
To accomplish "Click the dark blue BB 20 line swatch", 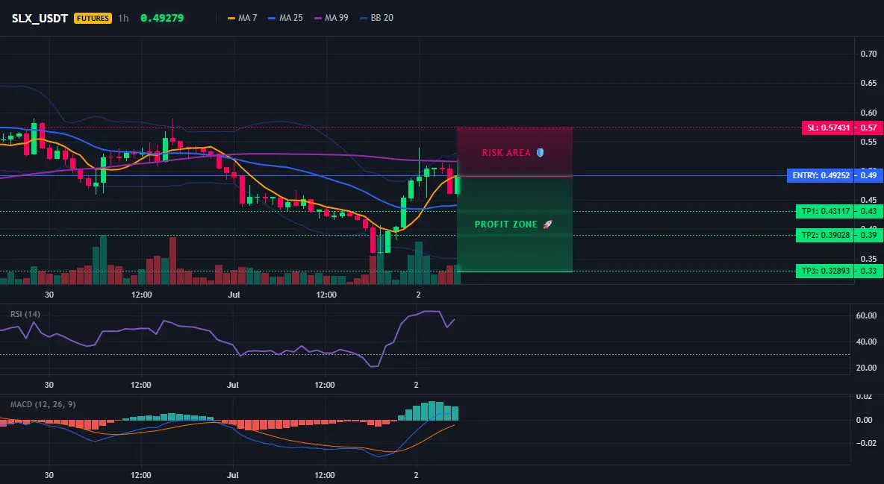I will [x=364, y=18].
